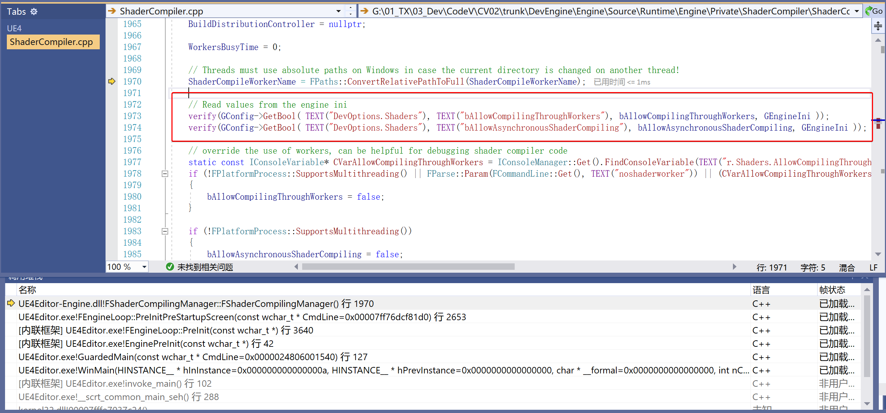Click the call stack current frame arrow

click(x=11, y=303)
